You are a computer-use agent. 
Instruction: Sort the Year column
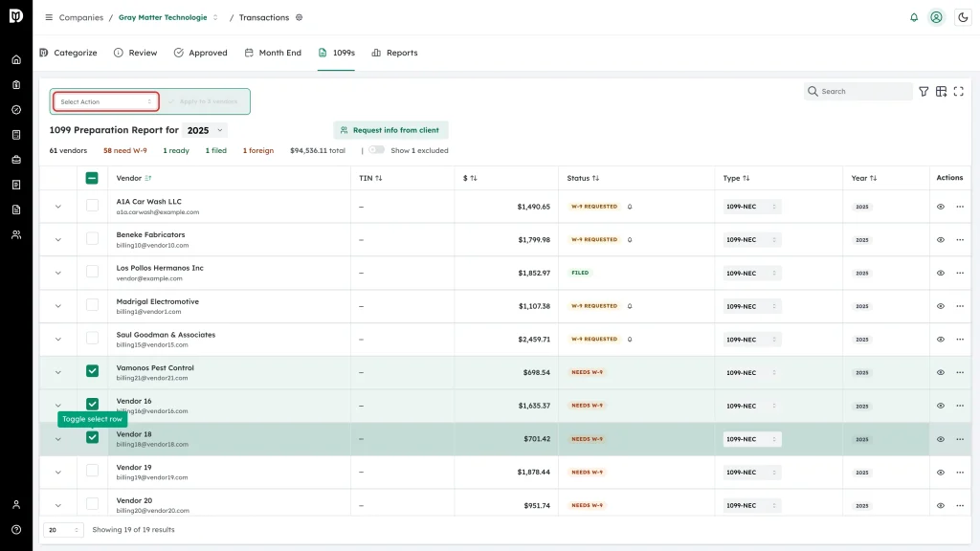pyautogui.click(x=873, y=178)
